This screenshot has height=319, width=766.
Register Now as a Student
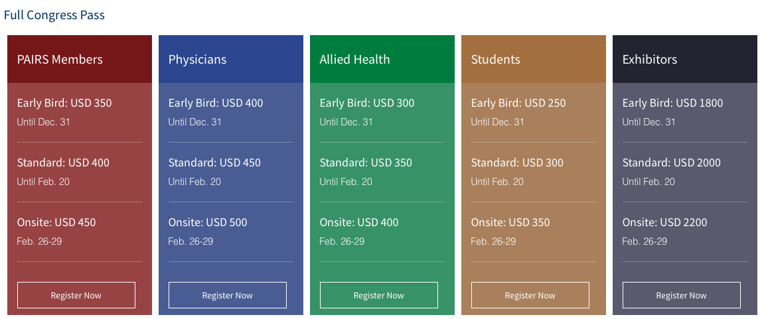pyautogui.click(x=530, y=295)
